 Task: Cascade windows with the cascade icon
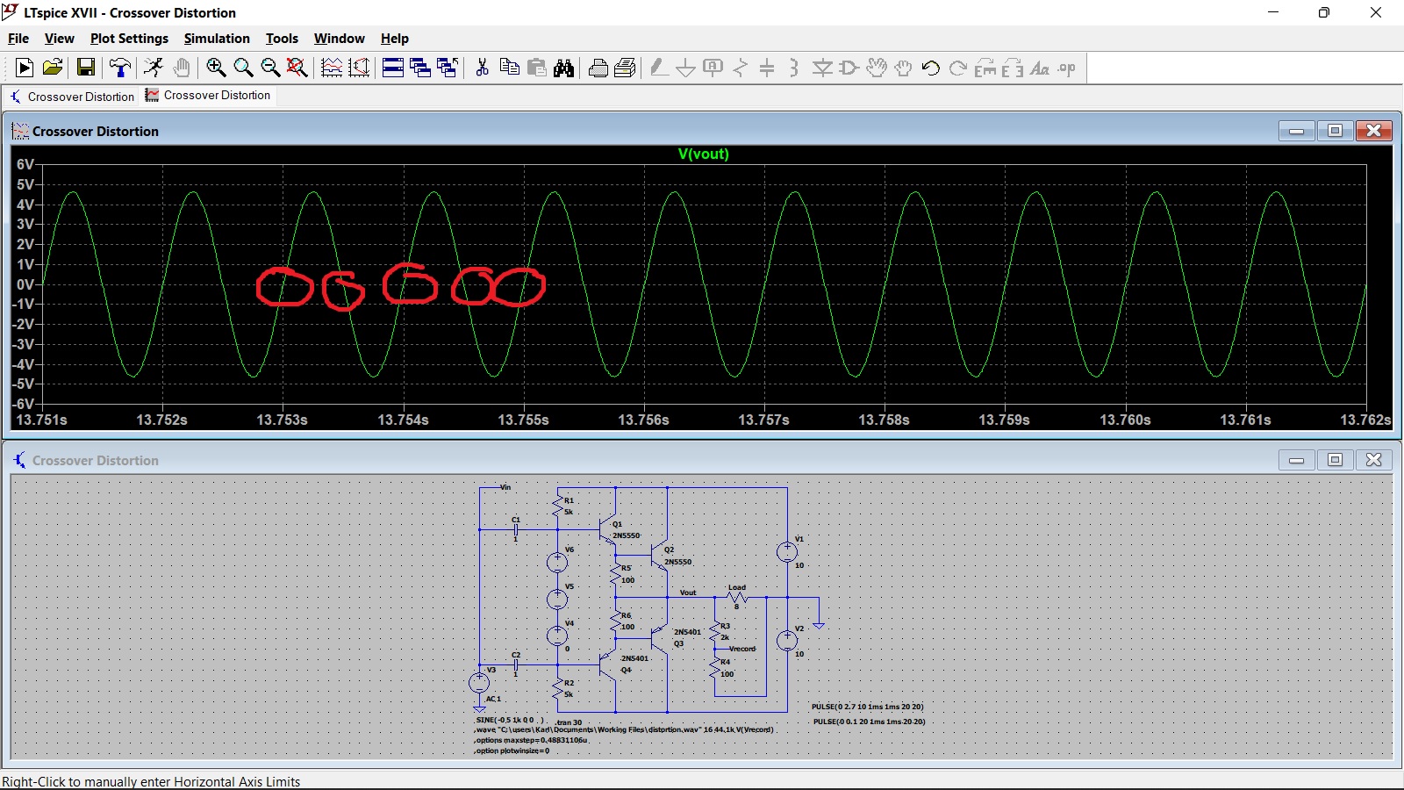(420, 68)
